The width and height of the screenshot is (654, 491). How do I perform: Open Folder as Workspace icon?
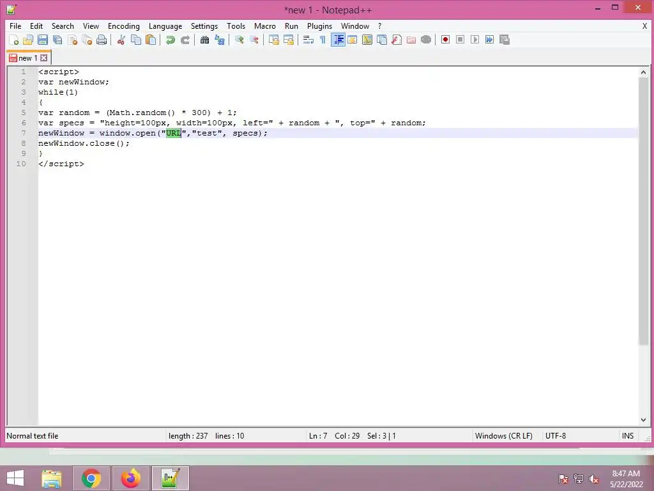pyautogui.click(x=411, y=40)
